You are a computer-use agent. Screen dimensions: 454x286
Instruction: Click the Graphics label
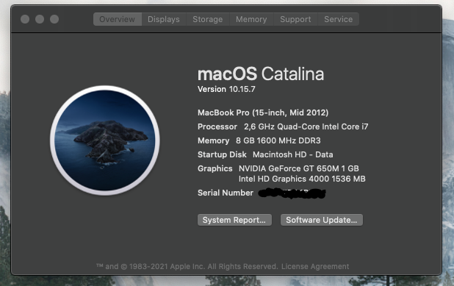(x=215, y=168)
